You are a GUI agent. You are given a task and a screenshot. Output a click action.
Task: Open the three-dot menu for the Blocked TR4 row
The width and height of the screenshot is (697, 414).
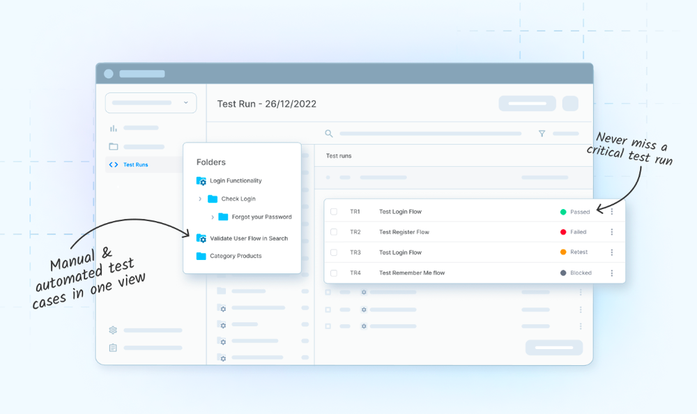[612, 273]
